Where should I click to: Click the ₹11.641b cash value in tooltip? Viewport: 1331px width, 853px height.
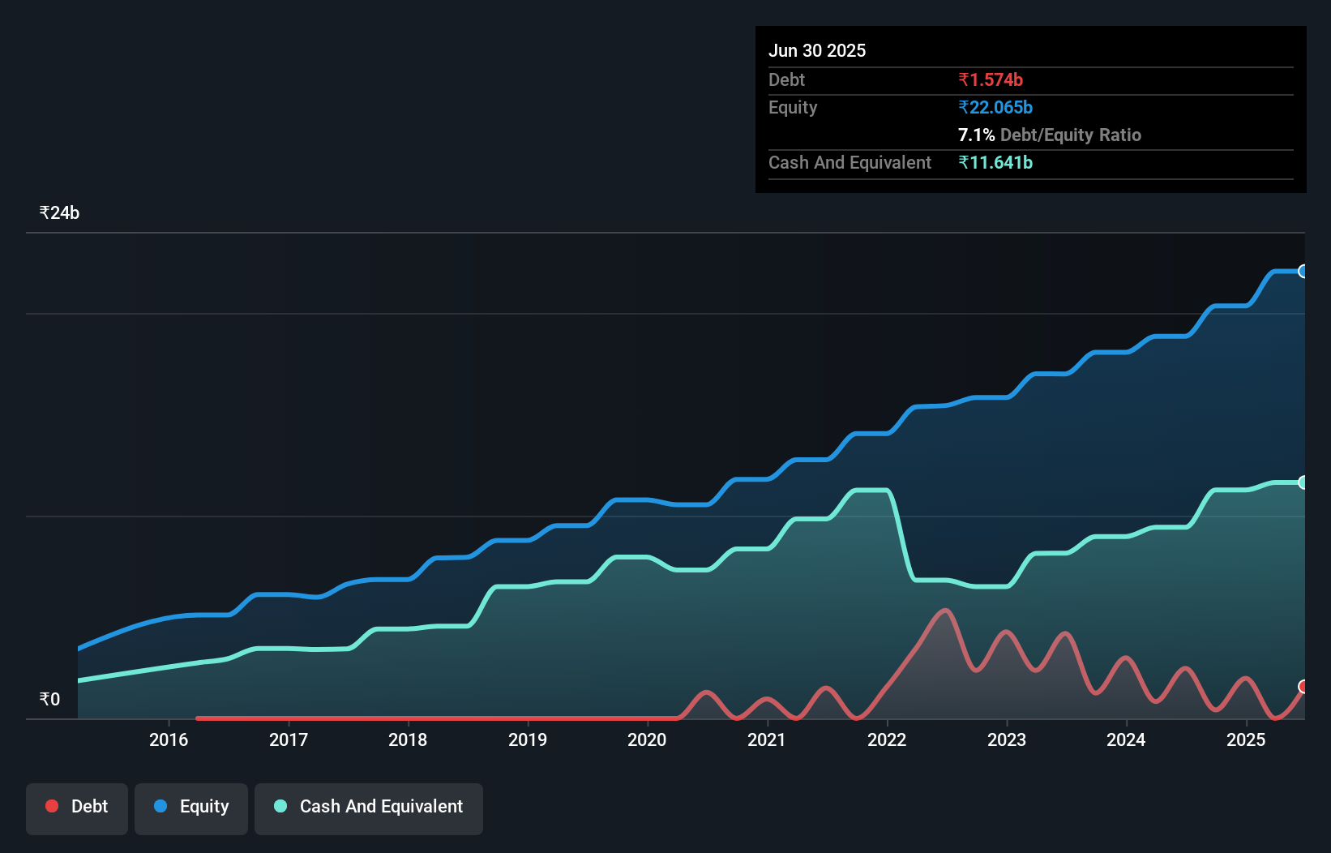(x=995, y=162)
